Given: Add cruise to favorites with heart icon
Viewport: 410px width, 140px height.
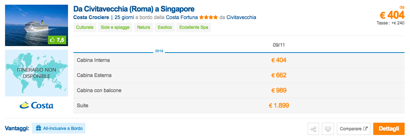Looking at the screenshot, I should [328, 129].
